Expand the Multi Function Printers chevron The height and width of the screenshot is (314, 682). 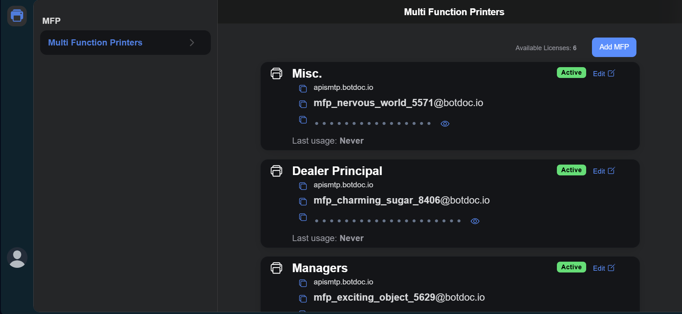192,43
